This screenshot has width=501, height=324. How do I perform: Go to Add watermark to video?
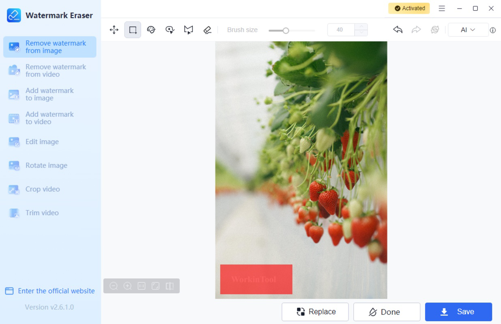tap(49, 118)
